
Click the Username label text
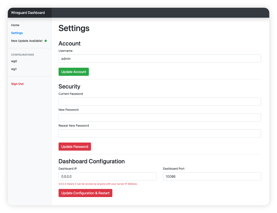pos(66,51)
